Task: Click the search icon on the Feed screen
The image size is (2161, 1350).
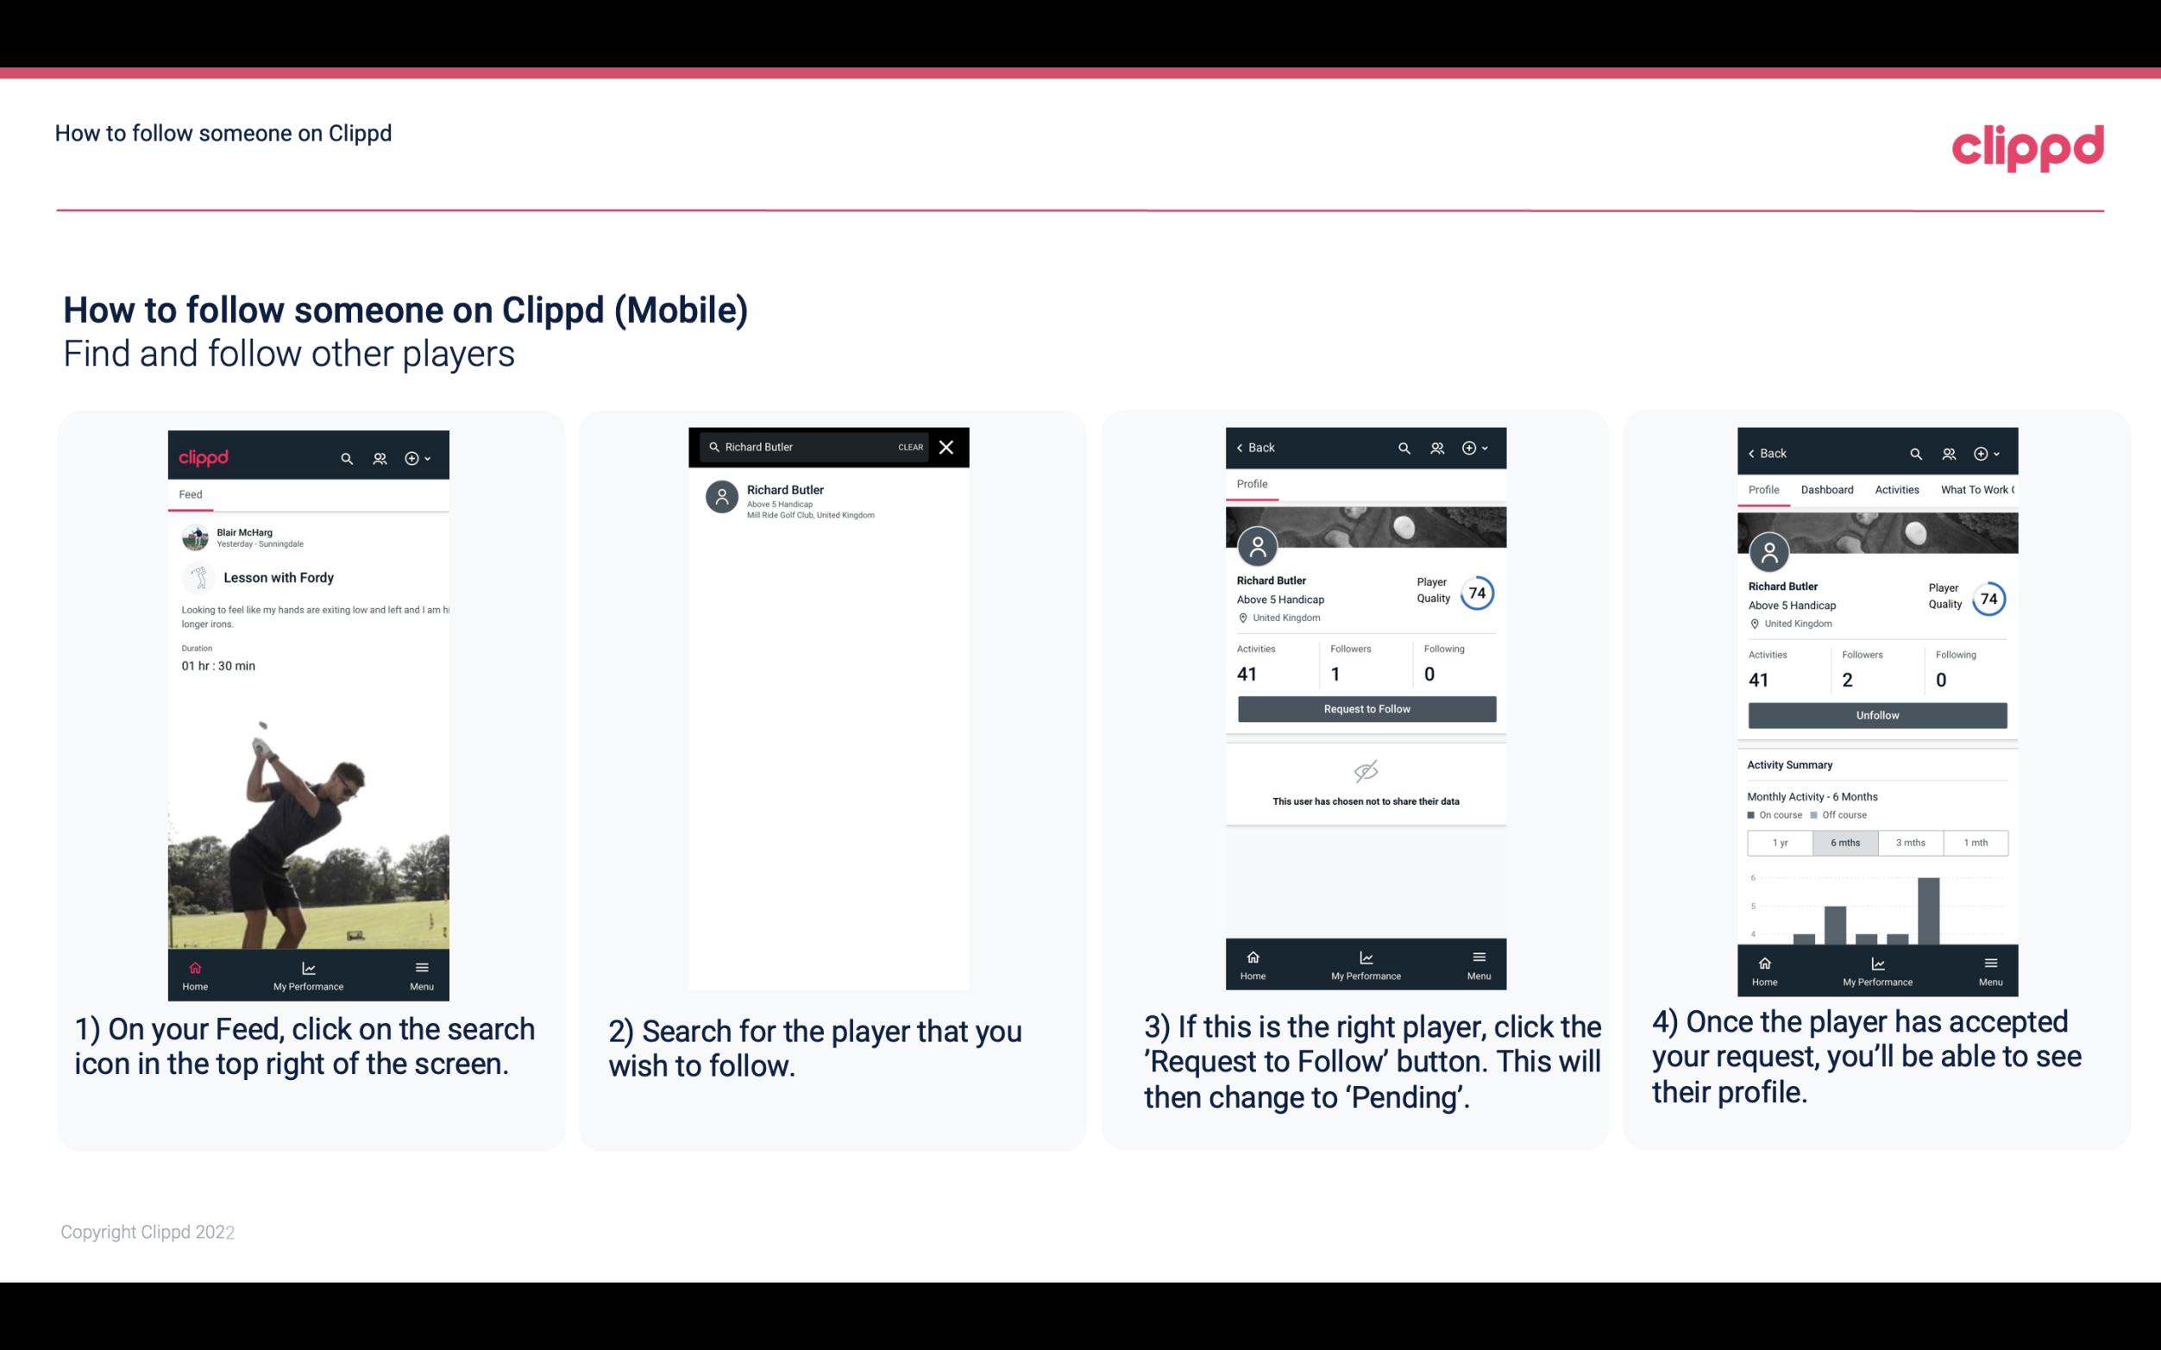Action: click(347, 457)
